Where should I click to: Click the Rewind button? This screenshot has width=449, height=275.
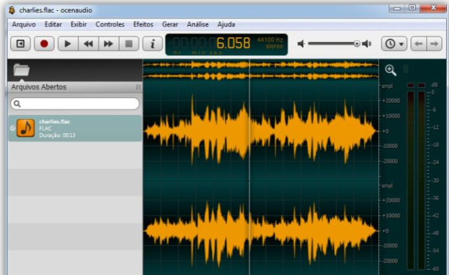pos(88,44)
